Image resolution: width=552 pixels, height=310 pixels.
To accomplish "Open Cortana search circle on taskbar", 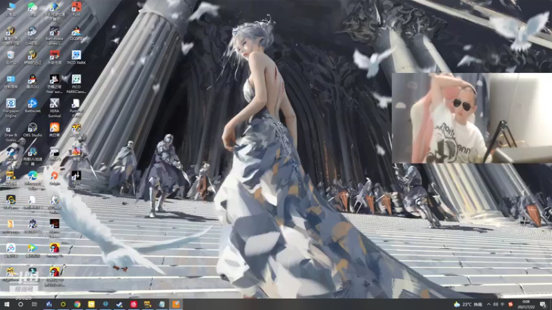I will pyautogui.click(x=21, y=304).
